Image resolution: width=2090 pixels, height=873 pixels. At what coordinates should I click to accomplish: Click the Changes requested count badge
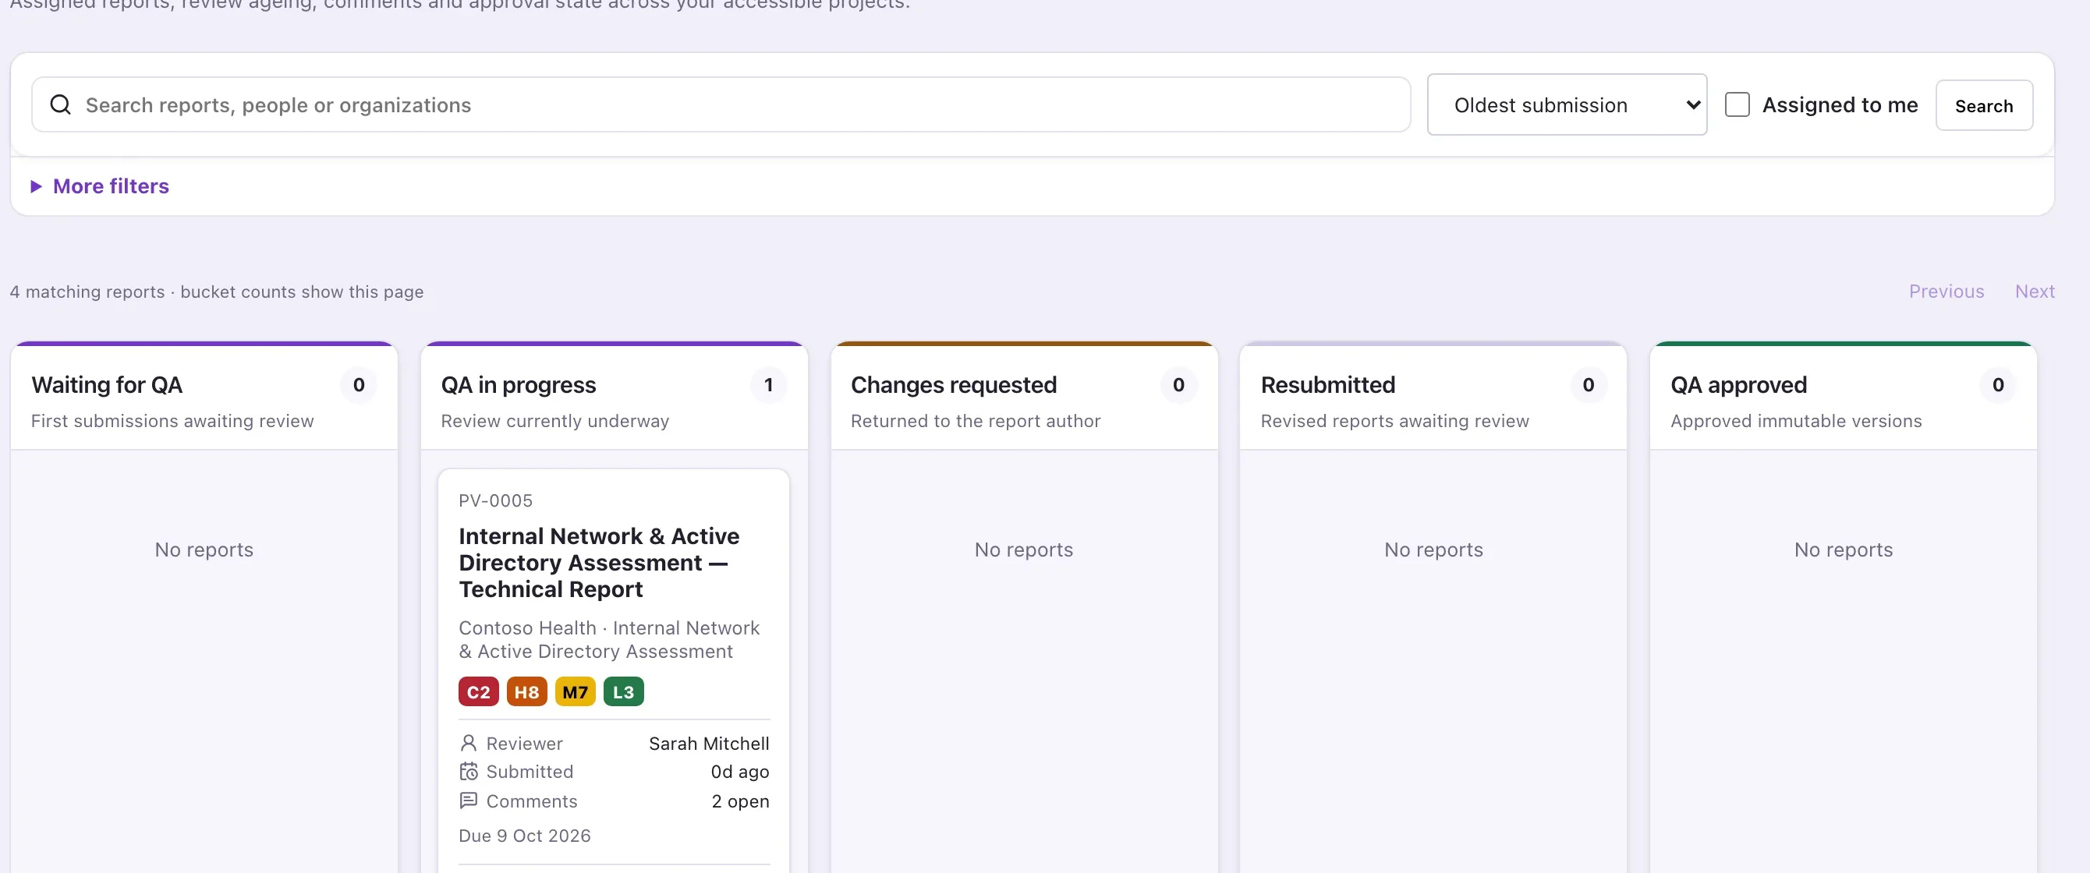pyautogui.click(x=1179, y=385)
